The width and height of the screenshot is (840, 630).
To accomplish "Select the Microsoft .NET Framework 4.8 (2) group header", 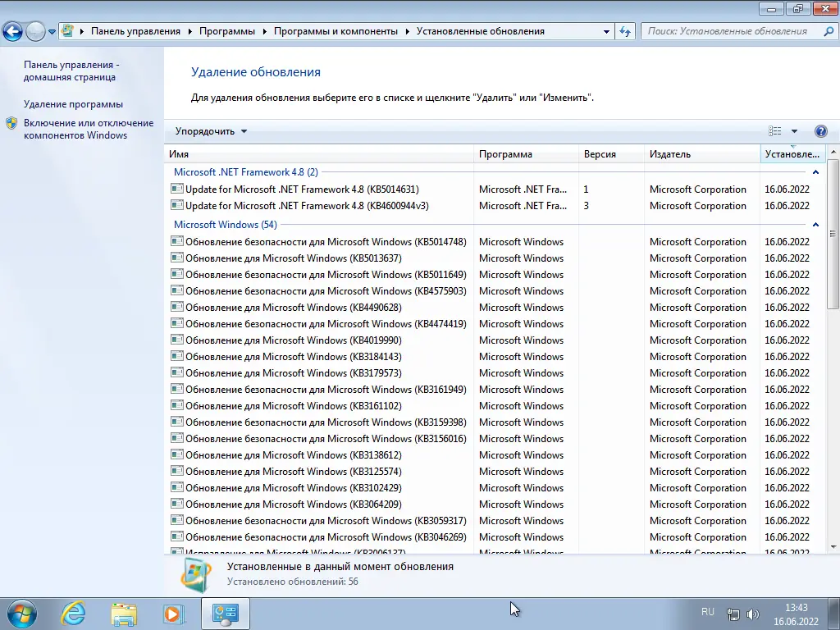I will point(246,172).
